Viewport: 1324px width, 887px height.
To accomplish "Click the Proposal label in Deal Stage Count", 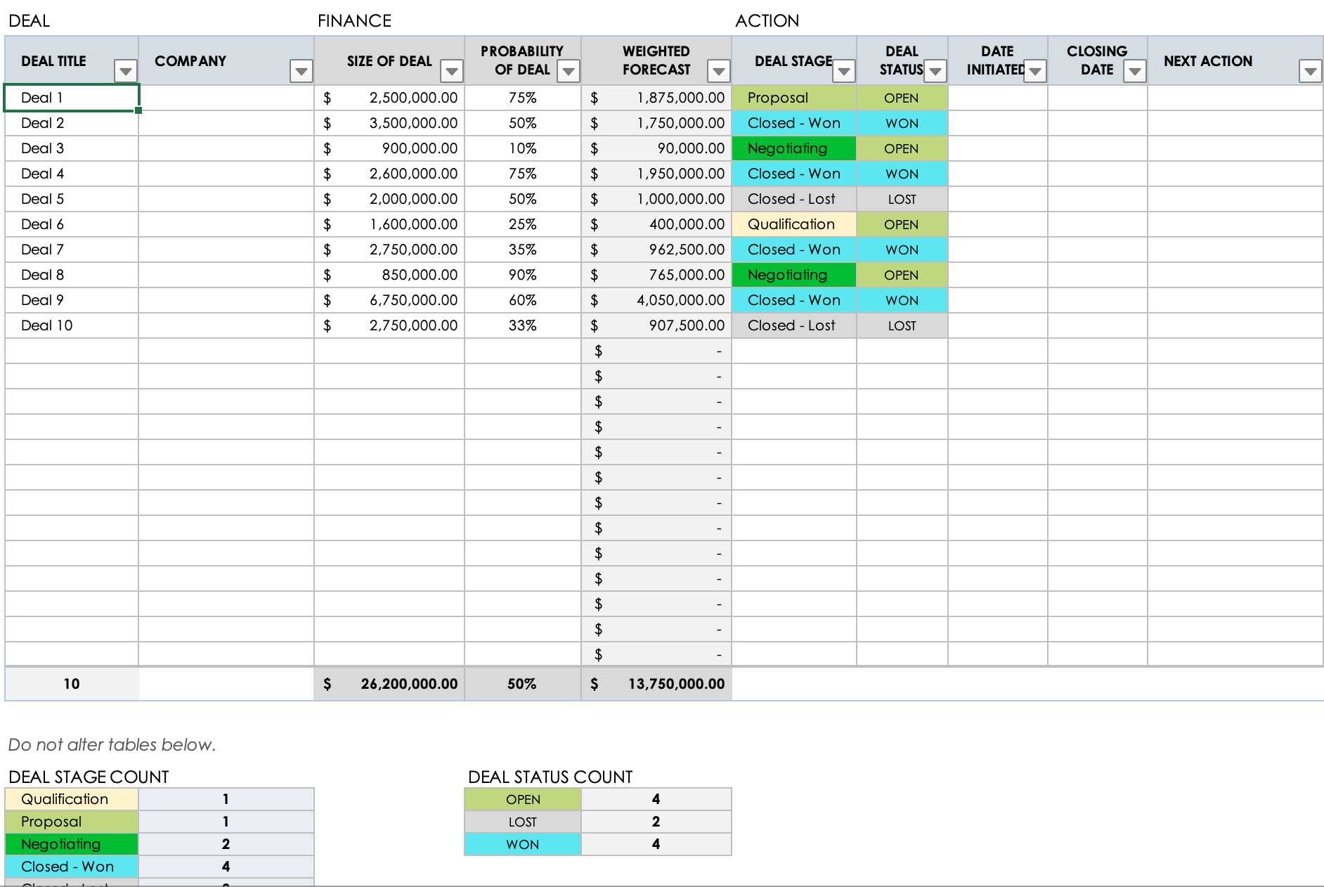I will (72, 822).
